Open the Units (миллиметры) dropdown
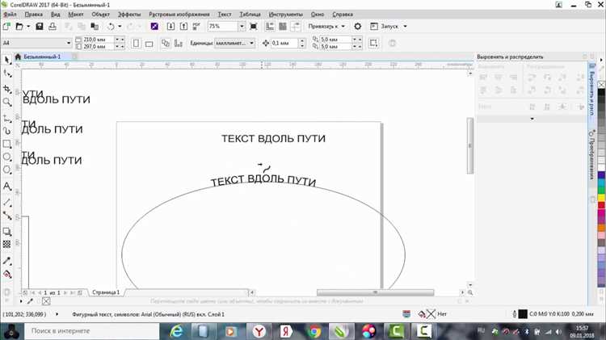The width and height of the screenshot is (606, 340). tap(251, 43)
